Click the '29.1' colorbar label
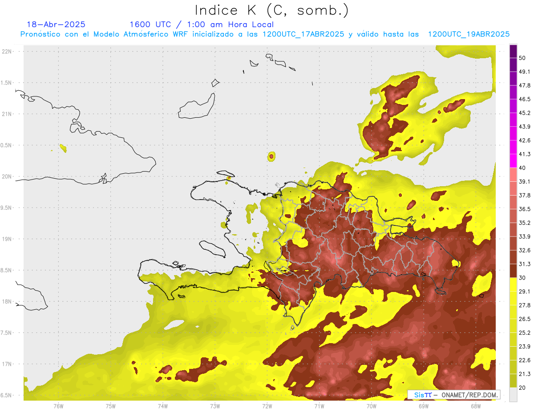Image resolution: width=534 pixels, height=412 pixels. pos(524,292)
